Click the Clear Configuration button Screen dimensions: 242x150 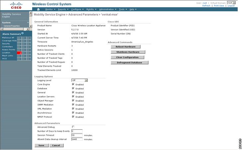coord(127,57)
